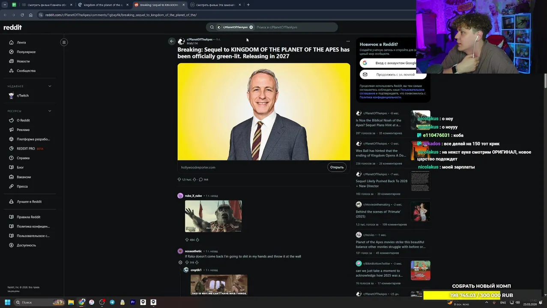Open rube_X_cube user profile
547x308 pixels.
193,195
